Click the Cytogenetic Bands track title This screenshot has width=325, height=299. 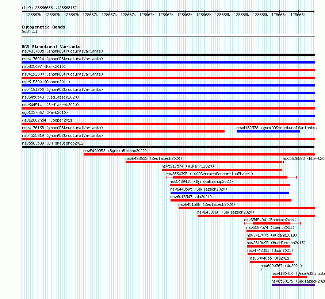pos(43,27)
